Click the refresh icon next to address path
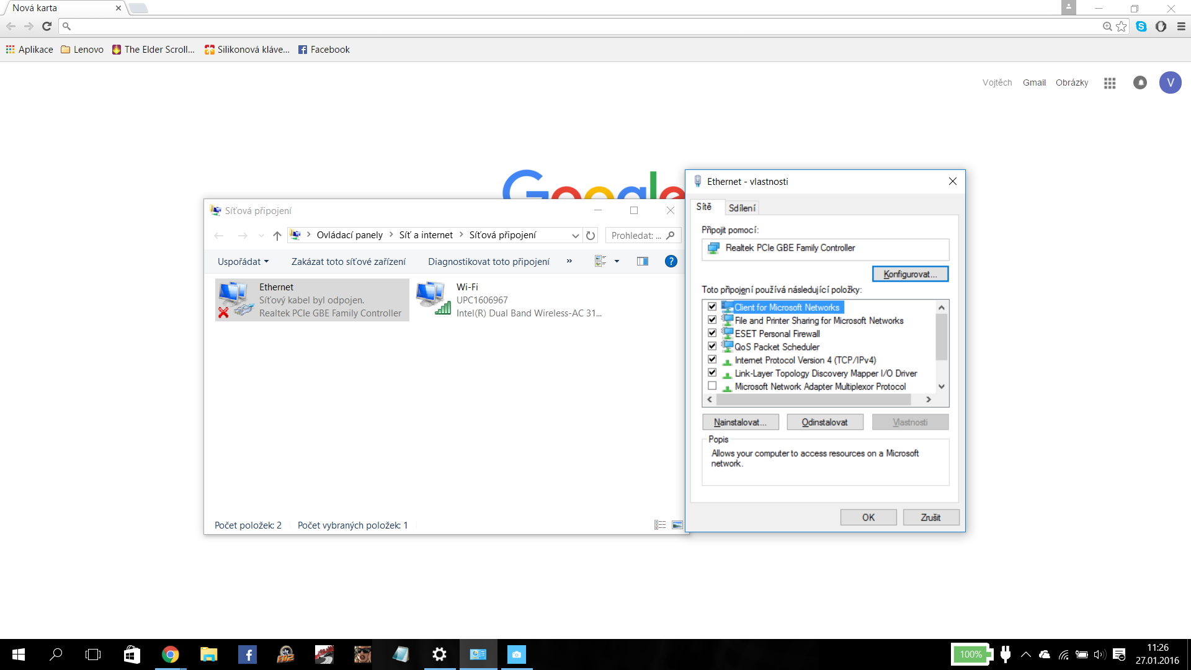The height and width of the screenshot is (670, 1191). point(591,236)
